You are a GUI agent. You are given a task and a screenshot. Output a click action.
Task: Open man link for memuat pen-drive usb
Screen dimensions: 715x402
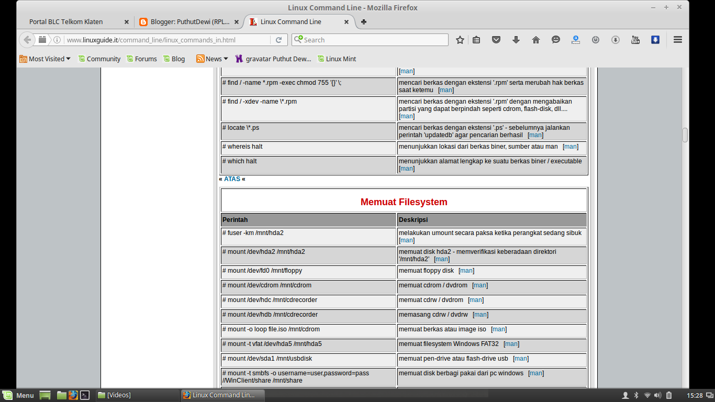coord(521,359)
